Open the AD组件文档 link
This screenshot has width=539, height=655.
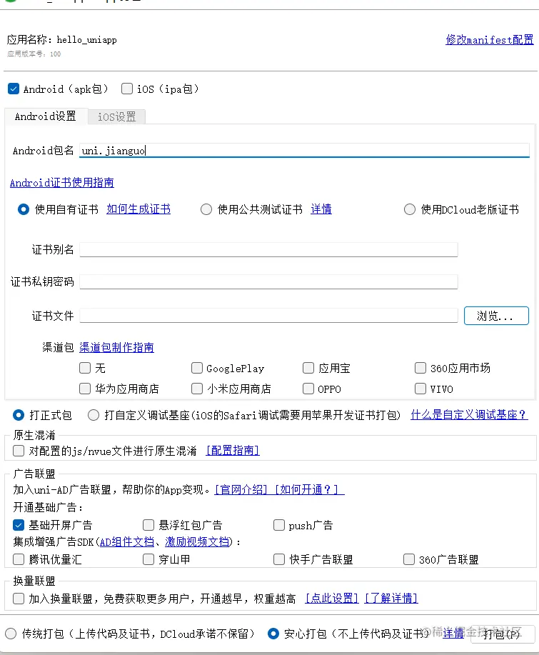click(127, 542)
